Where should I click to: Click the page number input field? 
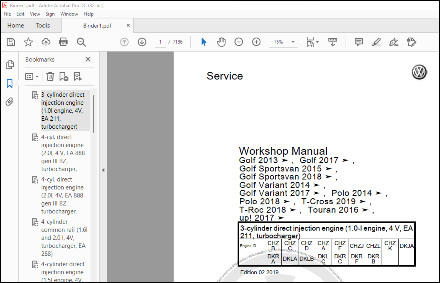click(x=160, y=42)
